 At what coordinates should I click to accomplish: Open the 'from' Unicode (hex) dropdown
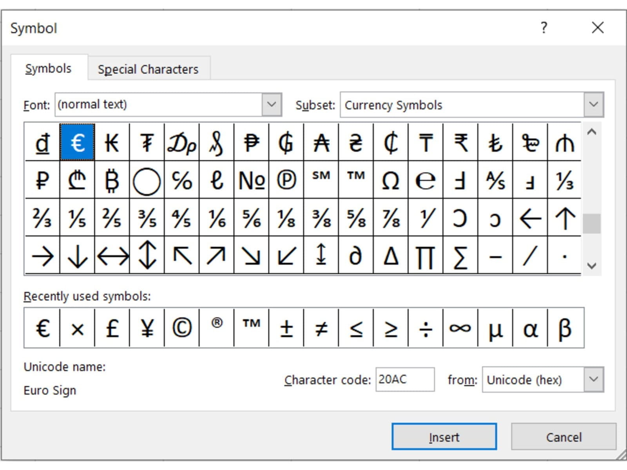pyautogui.click(x=593, y=379)
